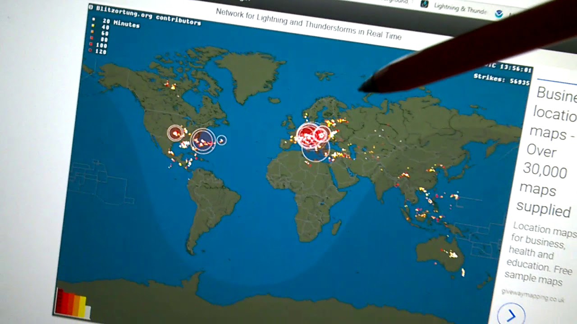Screen dimensions: 577x324
Task: Click the ad's blue arrow button
Action: [511, 315]
